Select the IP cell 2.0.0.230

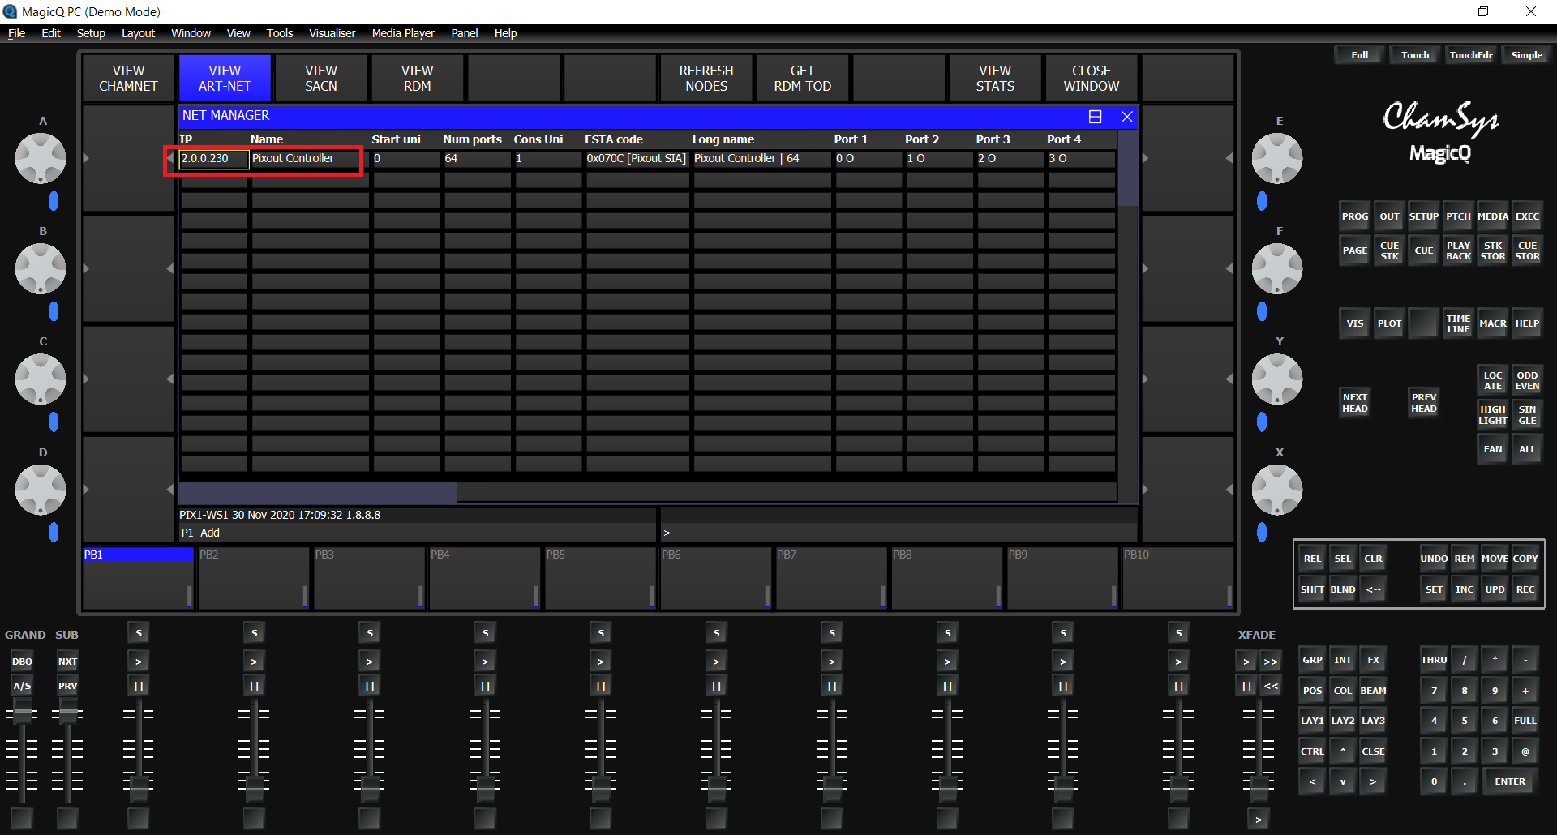click(214, 159)
